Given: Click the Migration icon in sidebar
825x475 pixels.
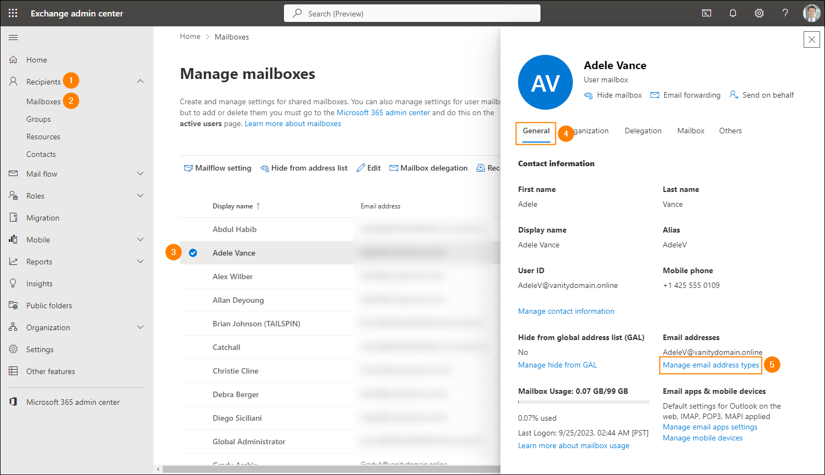Looking at the screenshot, I should (13, 218).
